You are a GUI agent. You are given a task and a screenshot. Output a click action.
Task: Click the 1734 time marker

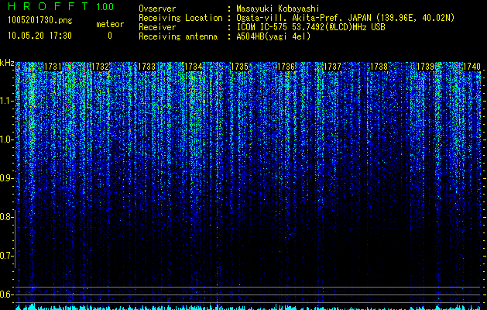tap(194, 67)
